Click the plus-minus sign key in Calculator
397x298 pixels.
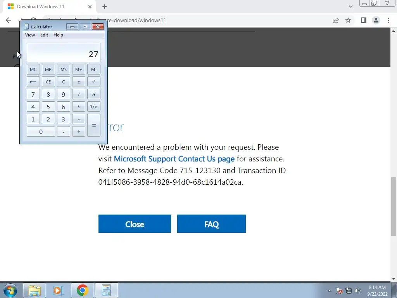tap(78, 82)
